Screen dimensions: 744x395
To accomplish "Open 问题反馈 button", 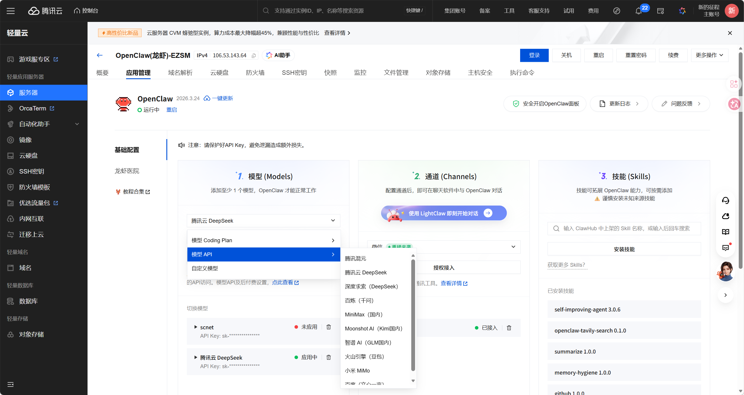I will pyautogui.click(x=681, y=104).
